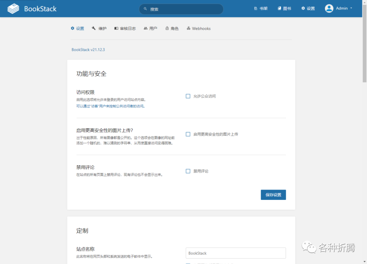This screenshot has height=264, width=367.
Task: Click the search magnifier icon
Action: point(145,9)
